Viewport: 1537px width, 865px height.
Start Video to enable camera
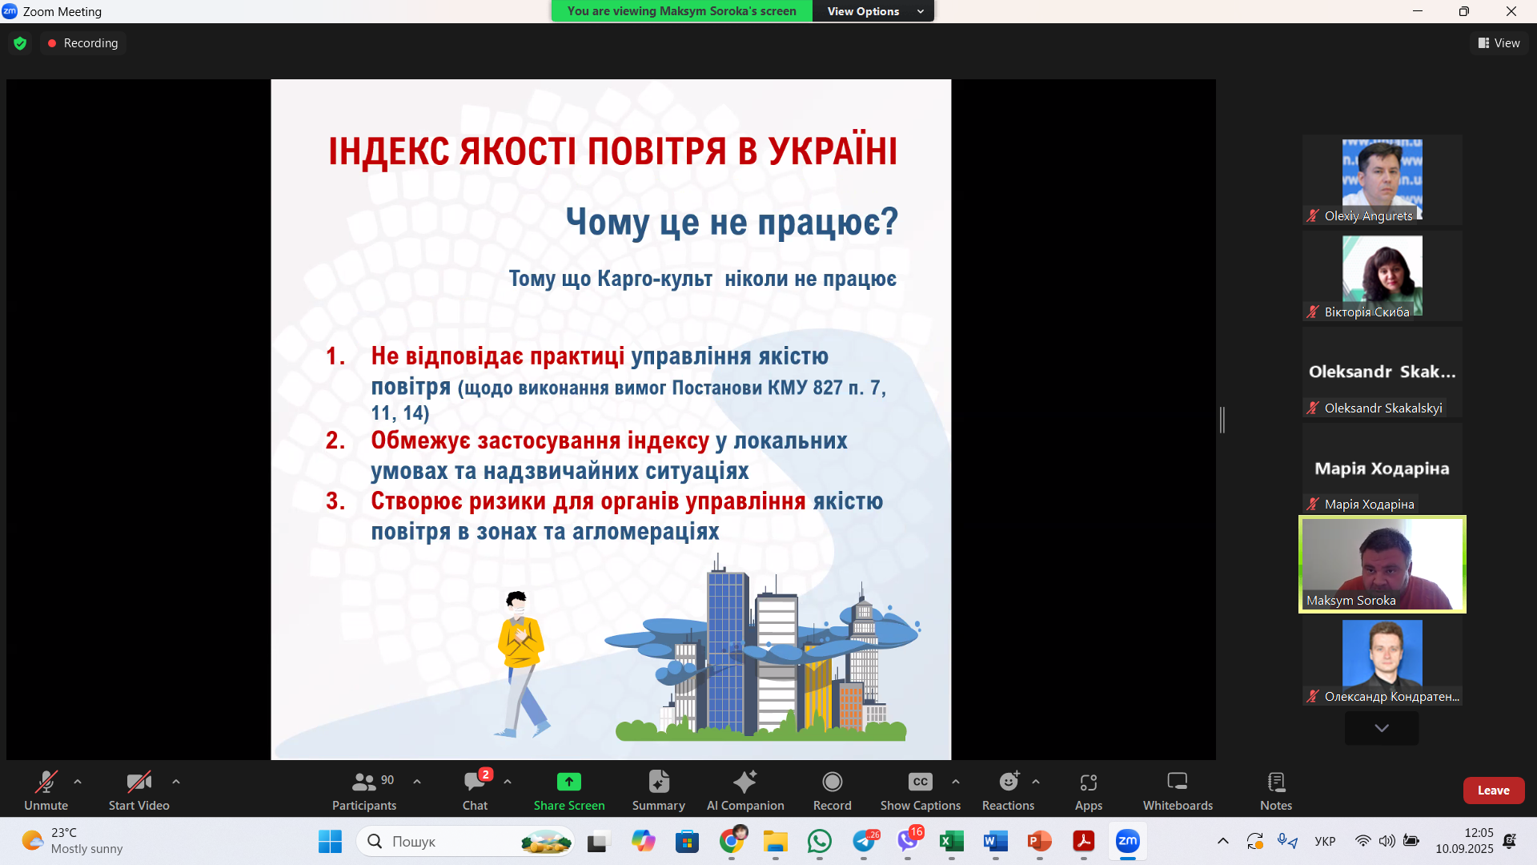[138, 790]
